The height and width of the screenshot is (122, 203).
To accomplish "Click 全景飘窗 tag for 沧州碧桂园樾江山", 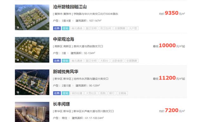I will pyautogui.click(x=120, y=28).
